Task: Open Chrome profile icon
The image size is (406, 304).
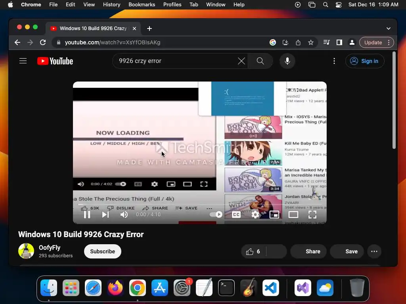Action: pyautogui.click(x=352, y=42)
